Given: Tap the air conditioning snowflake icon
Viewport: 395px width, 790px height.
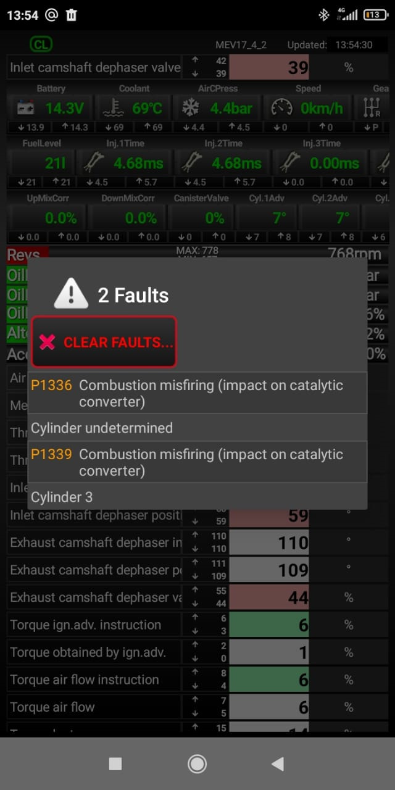Looking at the screenshot, I should click(190, 109).
